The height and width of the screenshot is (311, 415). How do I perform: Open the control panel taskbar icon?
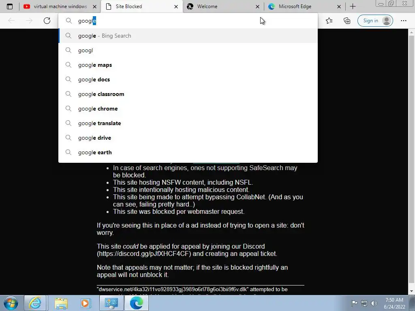pyautogui.click(x=111, y=303)
